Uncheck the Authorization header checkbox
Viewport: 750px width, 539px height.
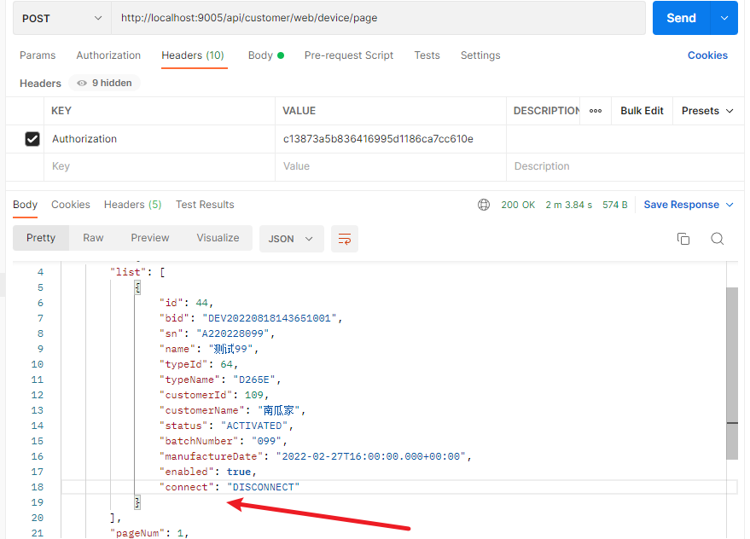pos(32,139)
